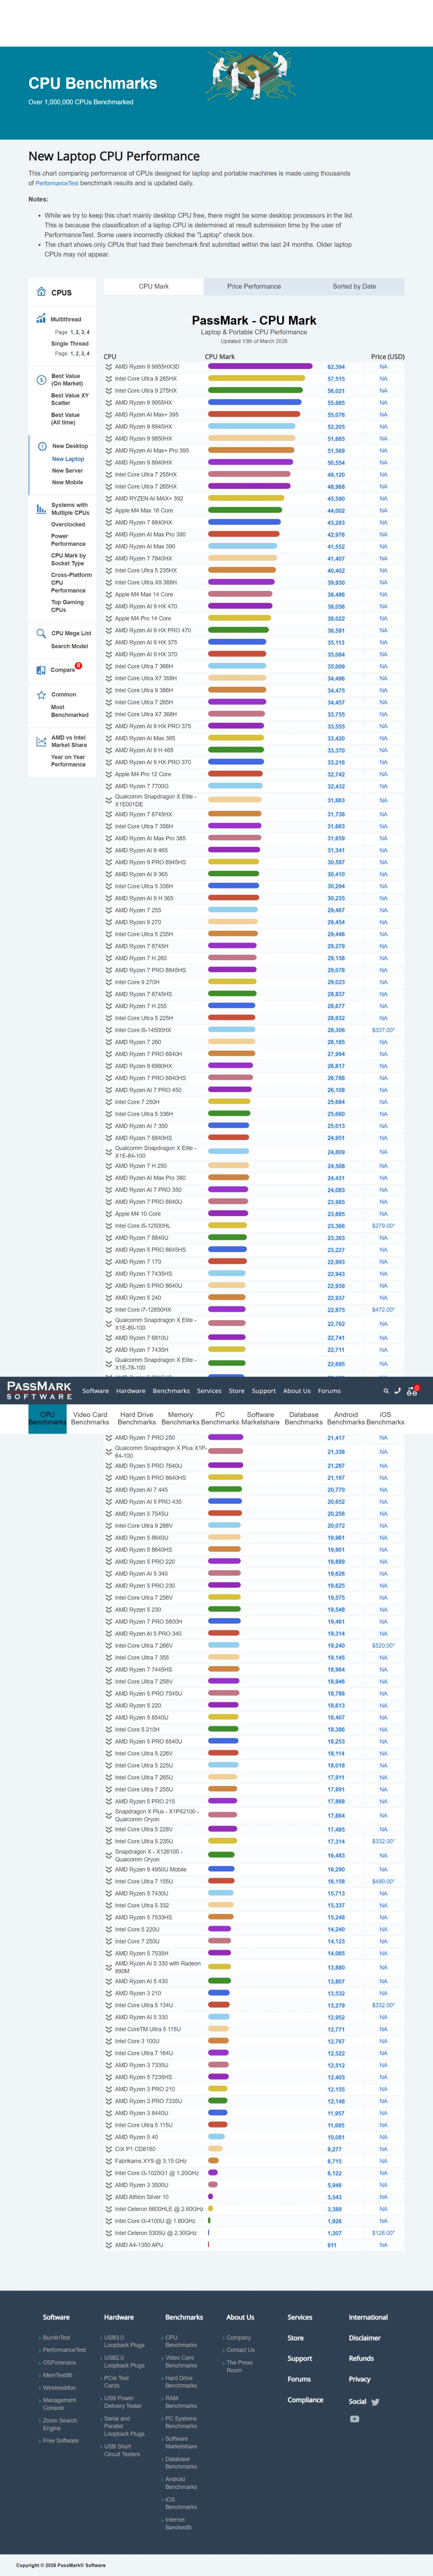Open the New Server link in sidebar
The height and width of the screenshot is (2576, 433).
click(67, 471)
